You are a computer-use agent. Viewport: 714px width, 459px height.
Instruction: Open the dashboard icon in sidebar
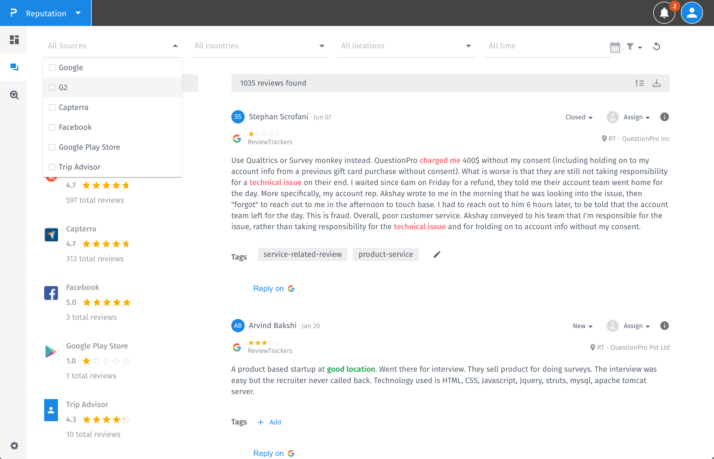[x=14, y=40]
